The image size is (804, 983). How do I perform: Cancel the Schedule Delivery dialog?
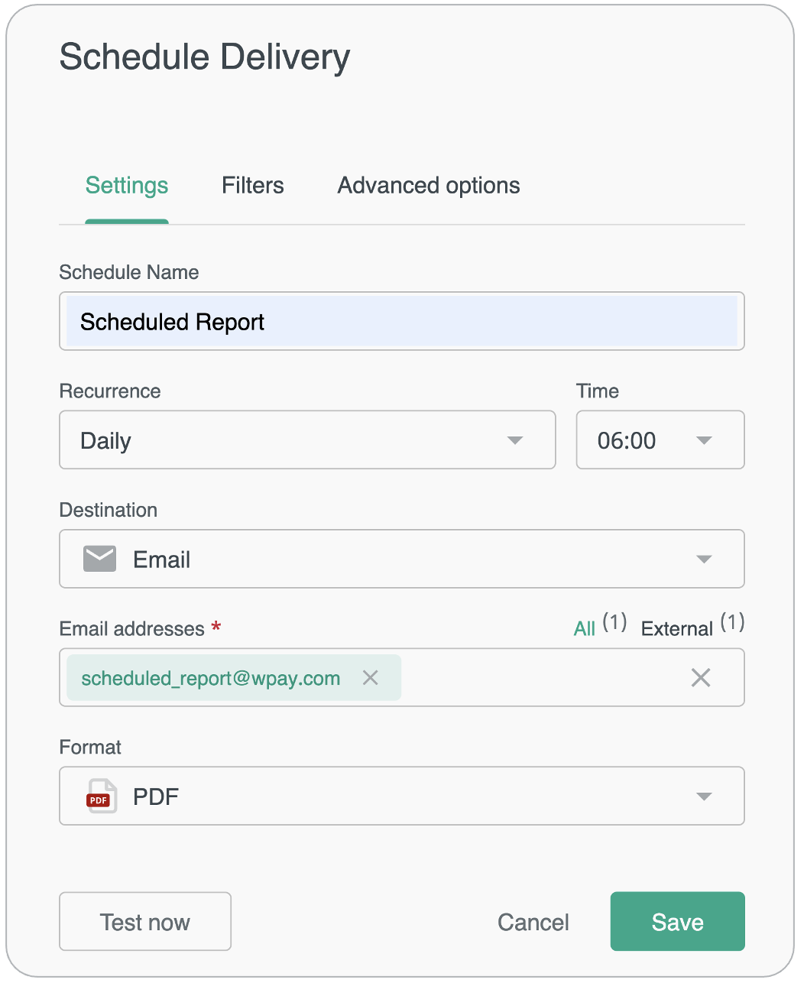click(533, 922)
